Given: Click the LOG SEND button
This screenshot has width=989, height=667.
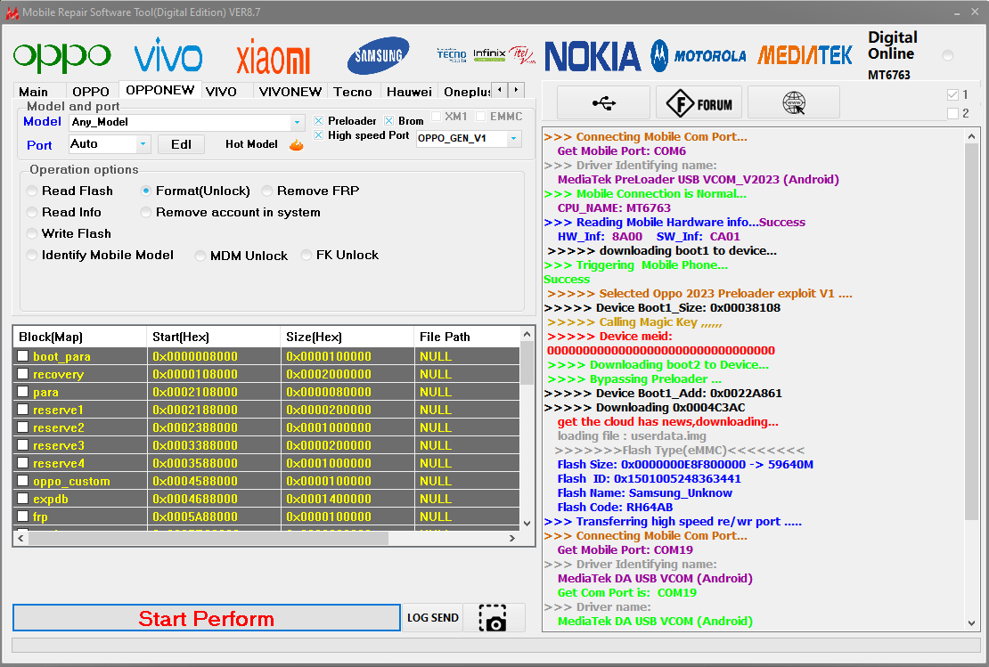Looking at the screenshot, I should coord(433,618).
